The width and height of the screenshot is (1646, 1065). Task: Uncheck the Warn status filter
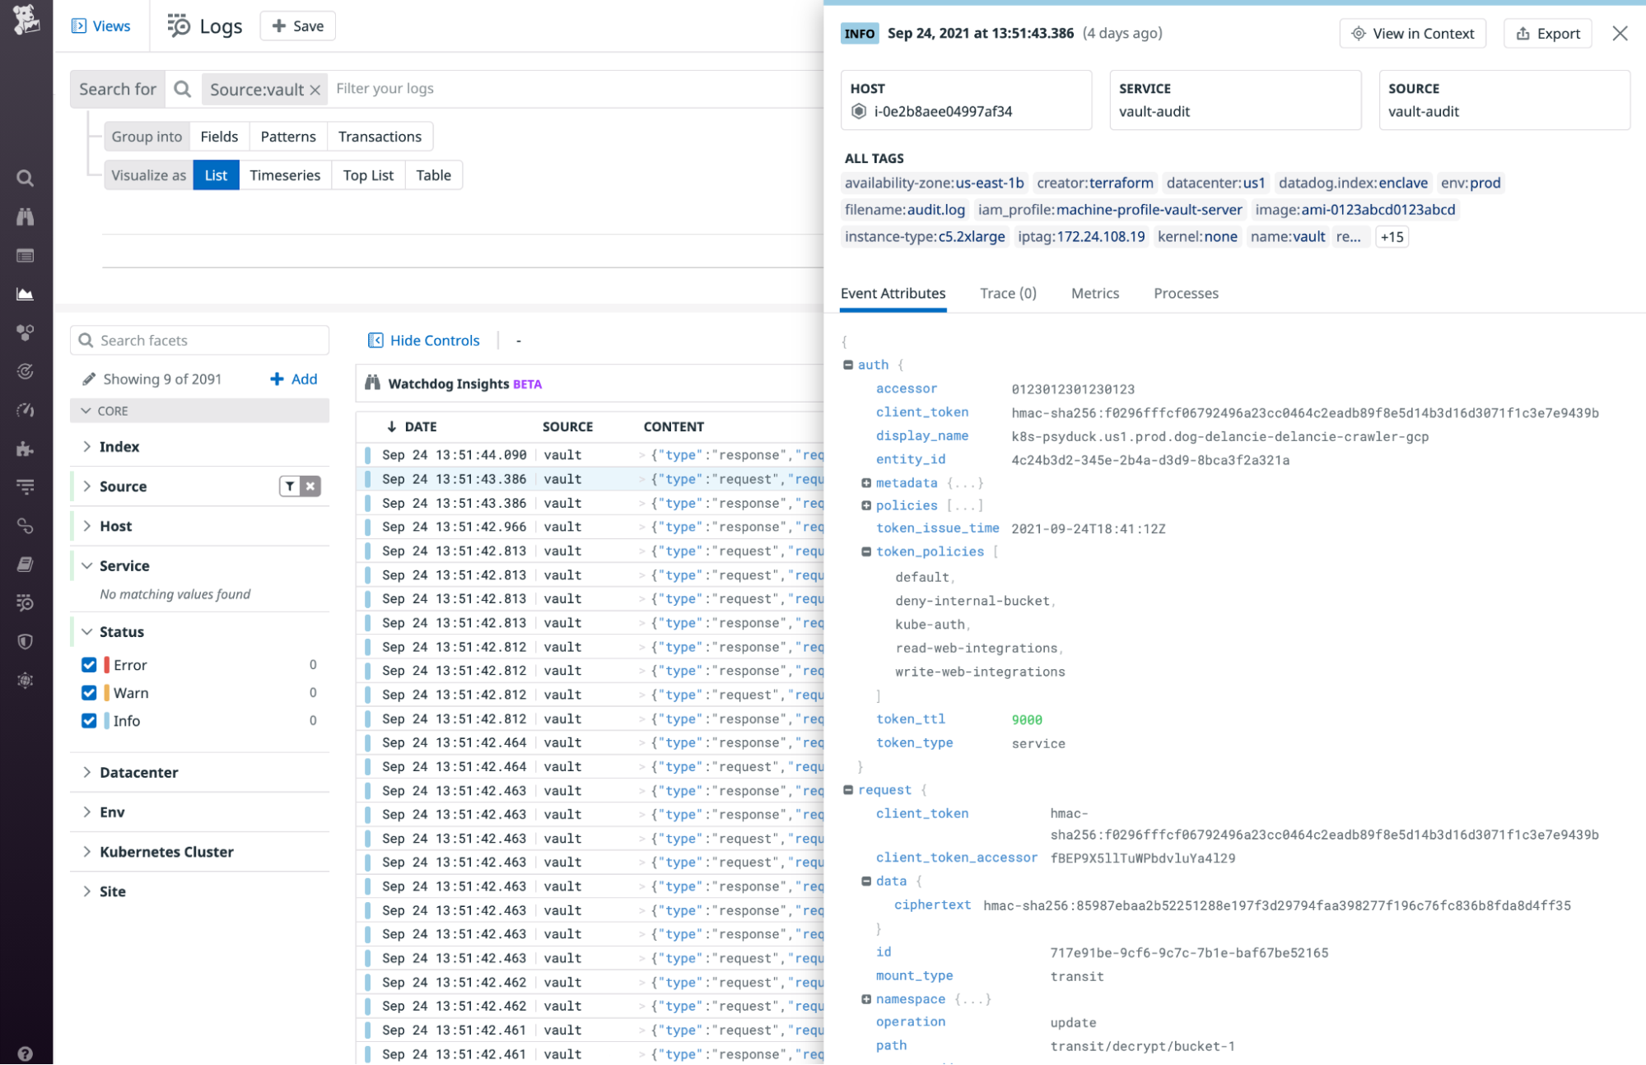click(89, 692)
